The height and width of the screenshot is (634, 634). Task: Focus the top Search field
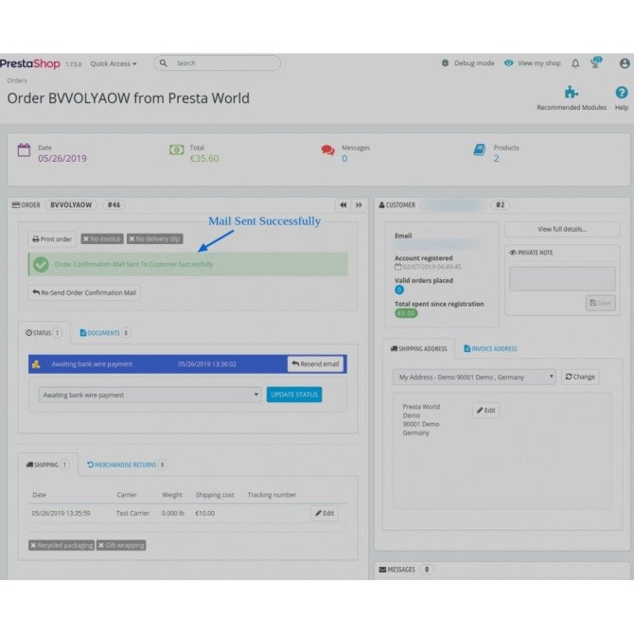coord(217,63)
